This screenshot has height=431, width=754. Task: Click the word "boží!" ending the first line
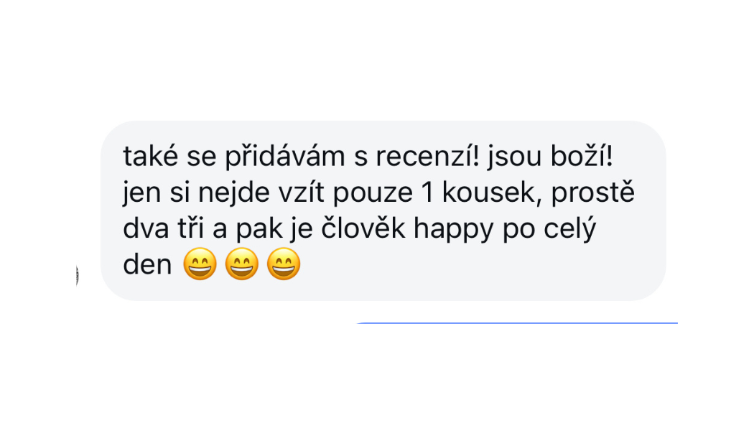click(x=582, y=157)
